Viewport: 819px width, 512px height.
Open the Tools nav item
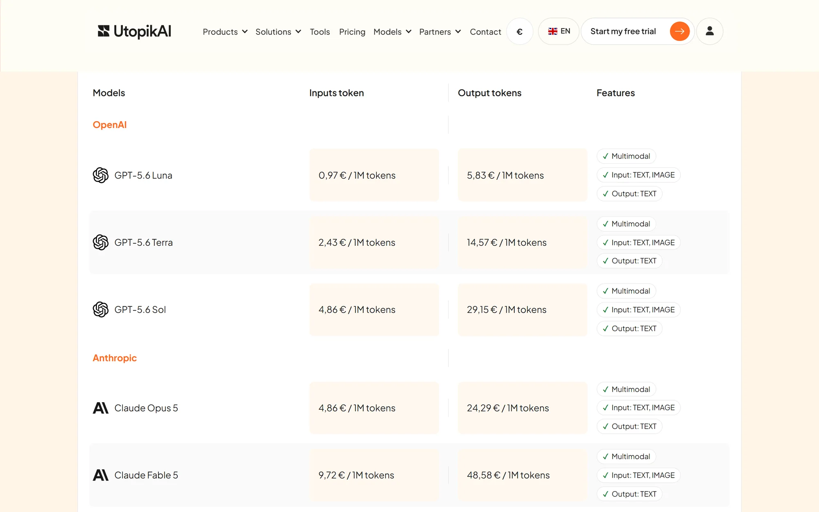tap(320, 32)
